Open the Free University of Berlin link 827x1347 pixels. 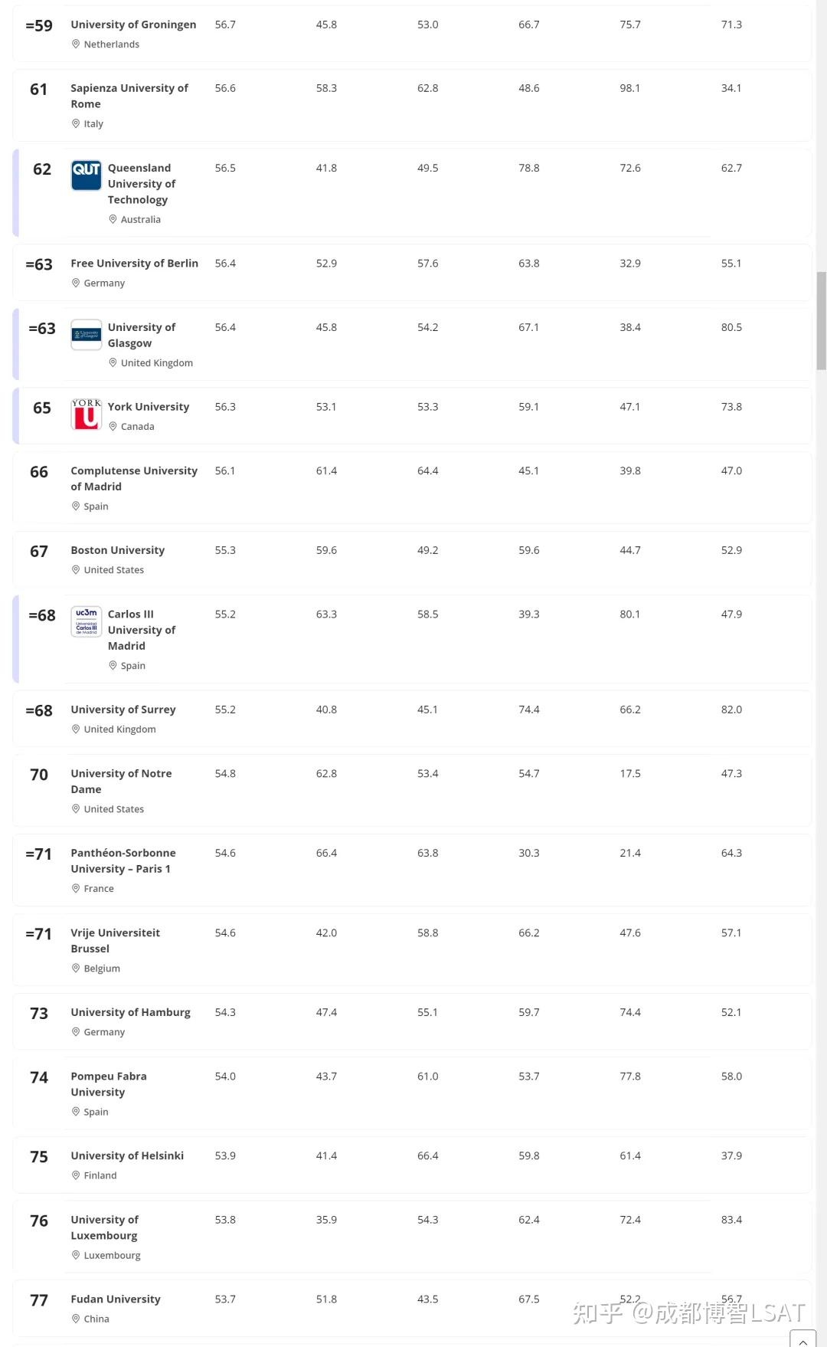click(134, 264)
